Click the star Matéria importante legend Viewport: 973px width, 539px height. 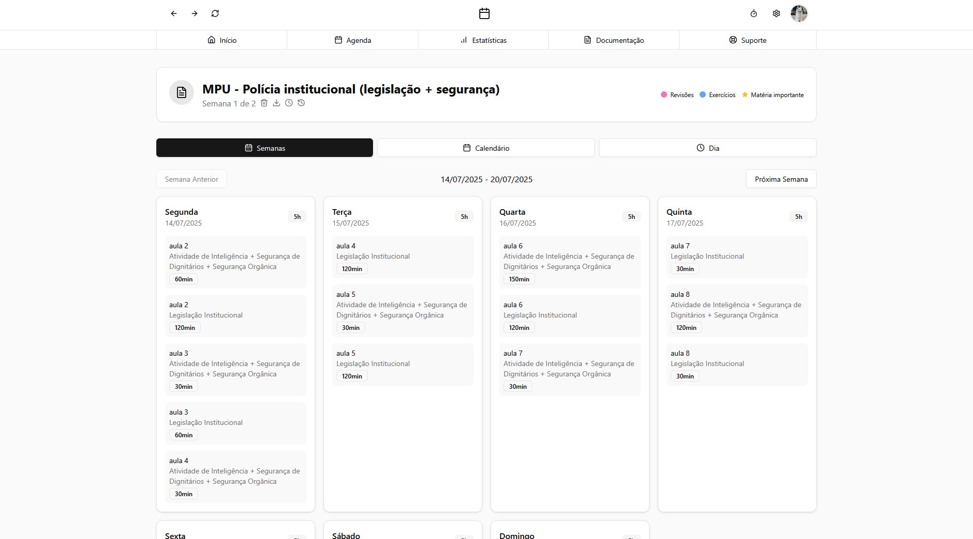point(773,94)
